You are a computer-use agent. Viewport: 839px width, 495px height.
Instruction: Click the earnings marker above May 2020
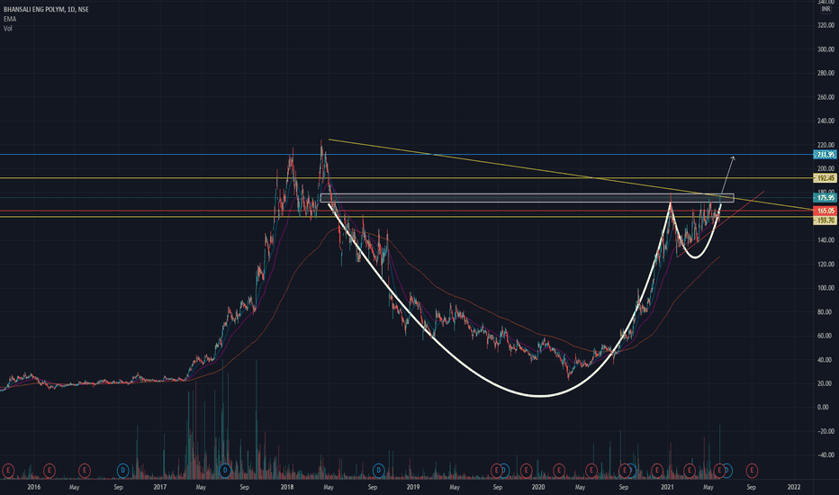[x=591, y=471]
